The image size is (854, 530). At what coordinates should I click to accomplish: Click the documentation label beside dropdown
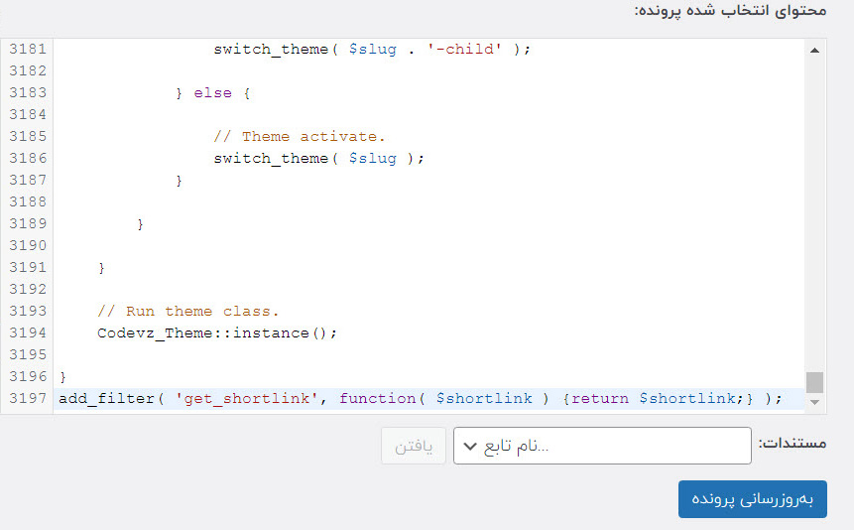tap(793, 443)
